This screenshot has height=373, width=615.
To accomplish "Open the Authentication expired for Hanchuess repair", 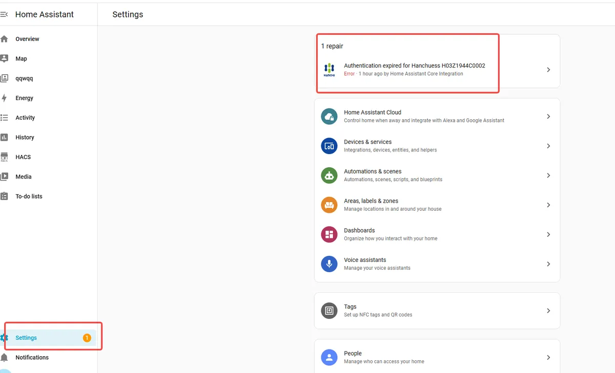I will 437,70.
